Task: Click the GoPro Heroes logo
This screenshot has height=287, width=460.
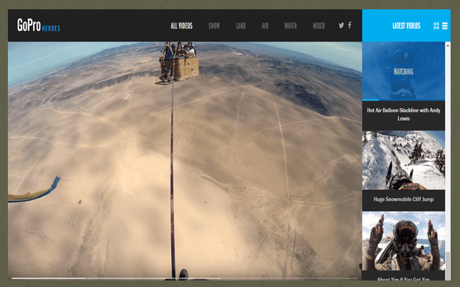Action: point(38,26)
